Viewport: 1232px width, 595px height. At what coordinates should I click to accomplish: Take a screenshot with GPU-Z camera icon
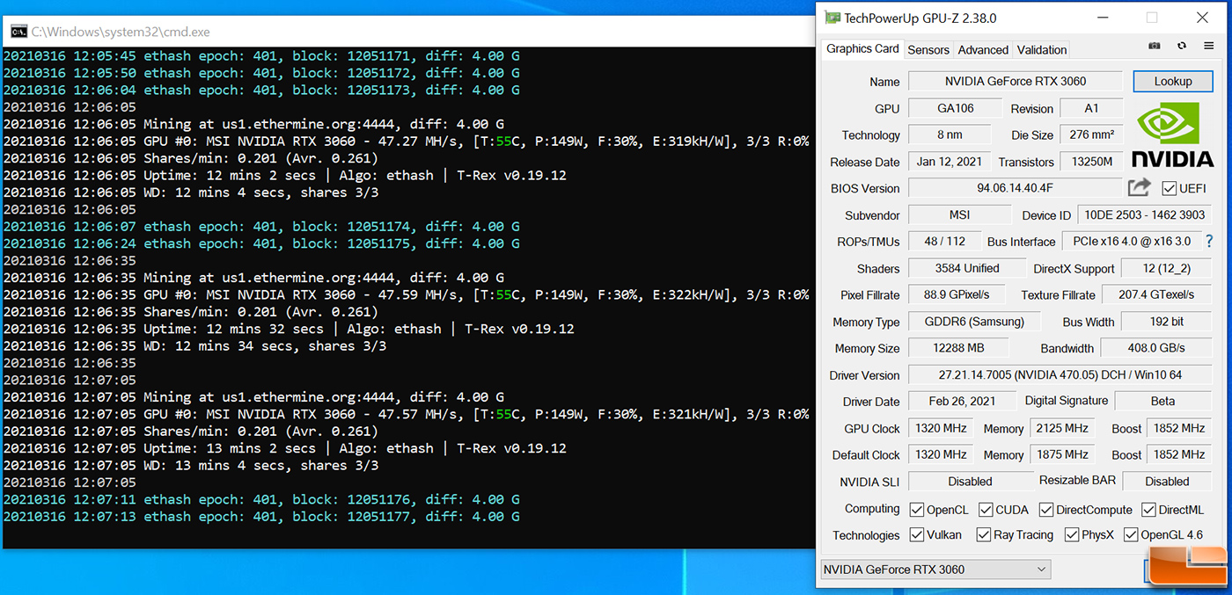click(1154, 46)
